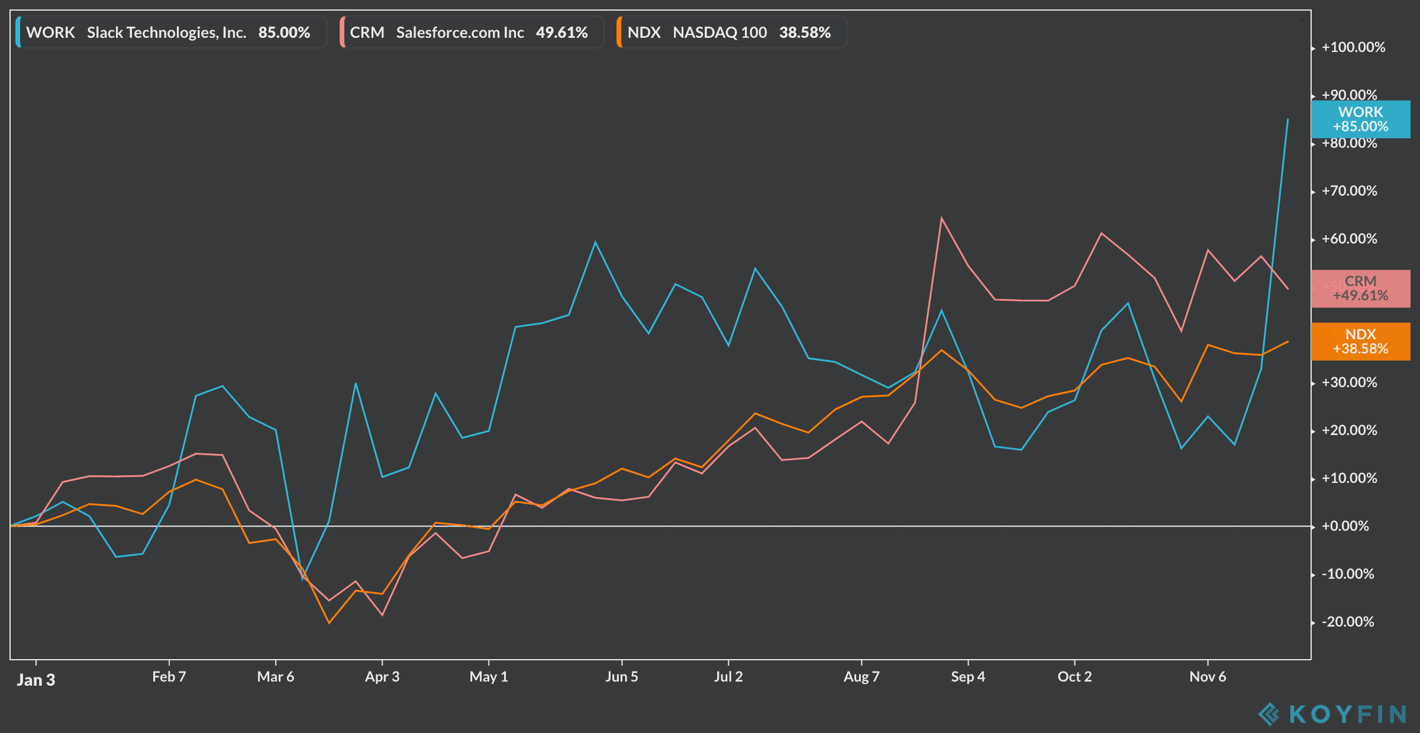Click the pink CRM legend color bar
Viewport: 1420px width, 733px height.
coord(343,33)
